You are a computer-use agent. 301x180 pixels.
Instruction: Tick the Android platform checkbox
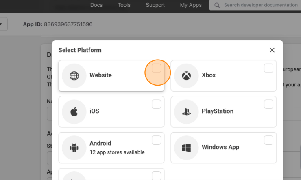[x=156, y=140]
